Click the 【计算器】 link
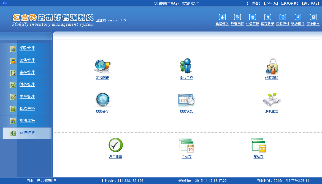This screenshot has width=322, height=184. click(x=253, y=3)
